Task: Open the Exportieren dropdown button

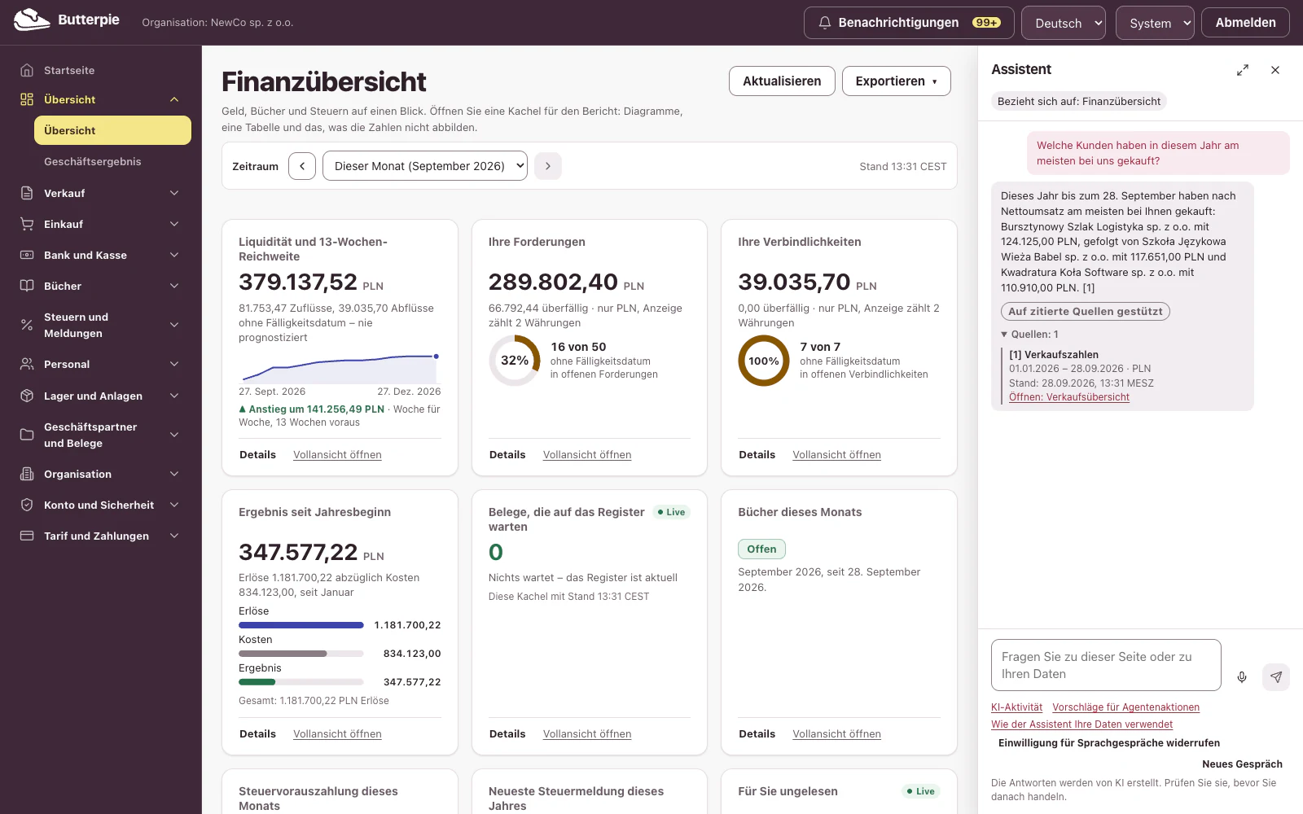Action: tap(897, 81)
